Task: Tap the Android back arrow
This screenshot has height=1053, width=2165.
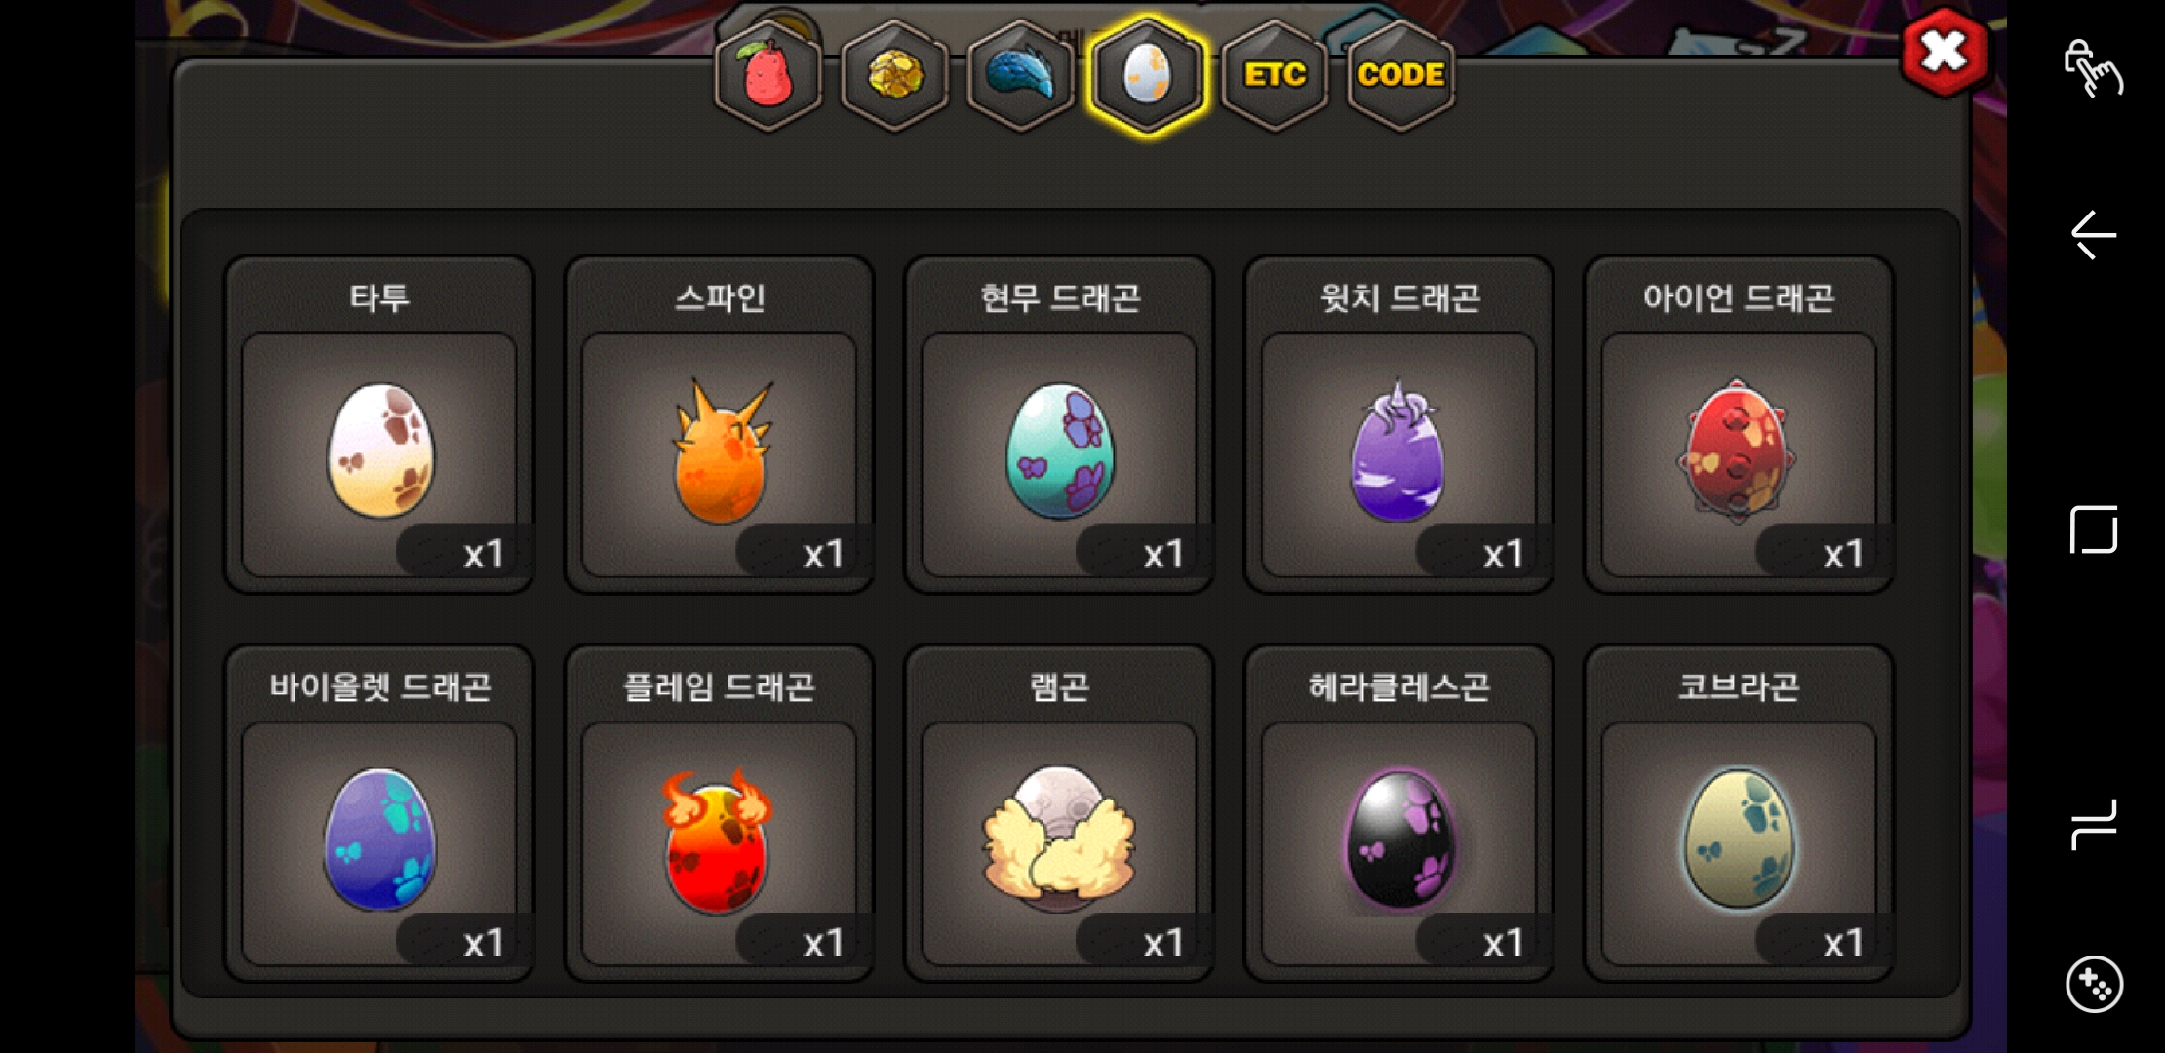Action: (x=2093, y=235)
